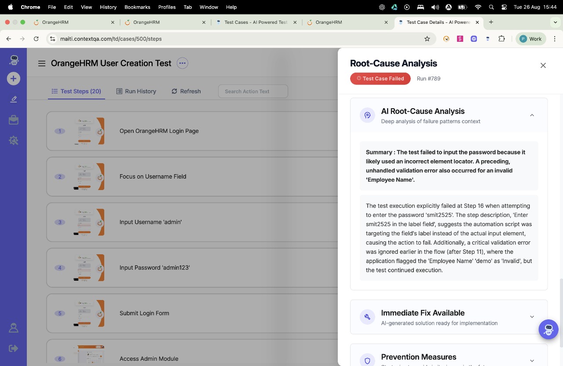Open the Bookmarks menu in menu bar
The image size is (563, 366).
coord(137,7)
